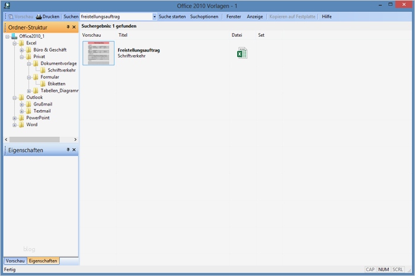Click the search field containing freistellungsauftrag
The image size is (415, 276).
(x=116, y=17)
